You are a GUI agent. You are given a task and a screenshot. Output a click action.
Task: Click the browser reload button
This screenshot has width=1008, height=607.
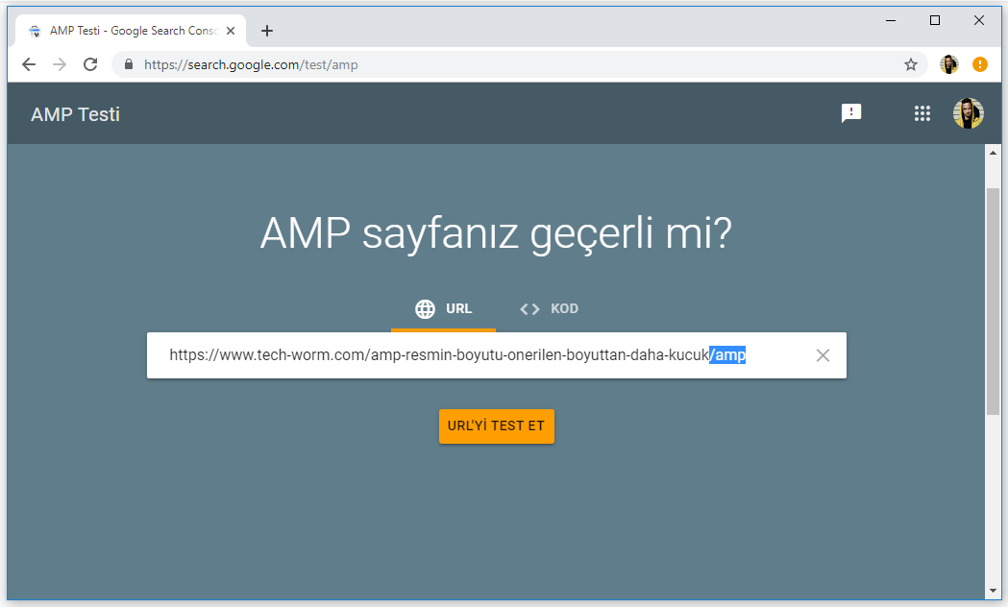coord(90,64)
